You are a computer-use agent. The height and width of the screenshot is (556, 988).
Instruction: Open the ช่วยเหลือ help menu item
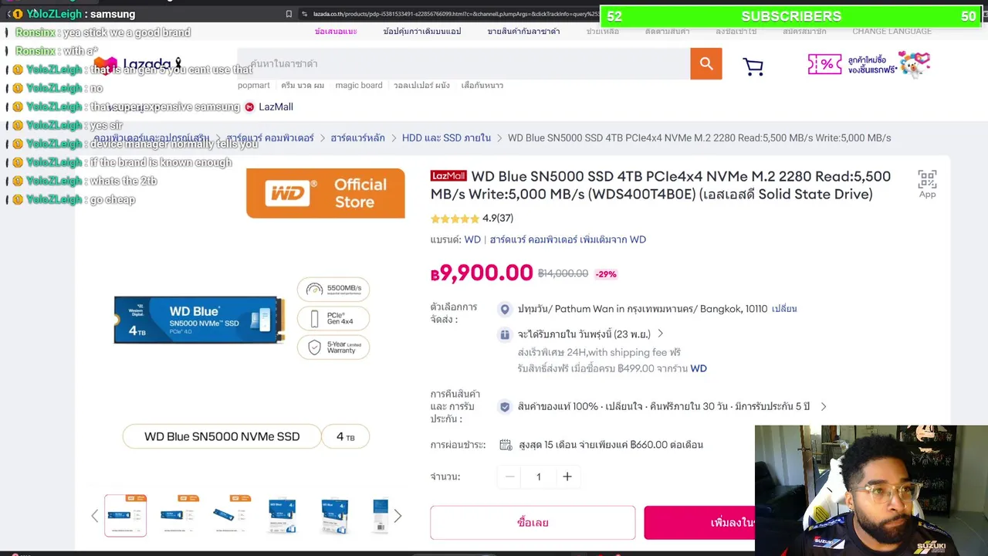click(602, 32)
